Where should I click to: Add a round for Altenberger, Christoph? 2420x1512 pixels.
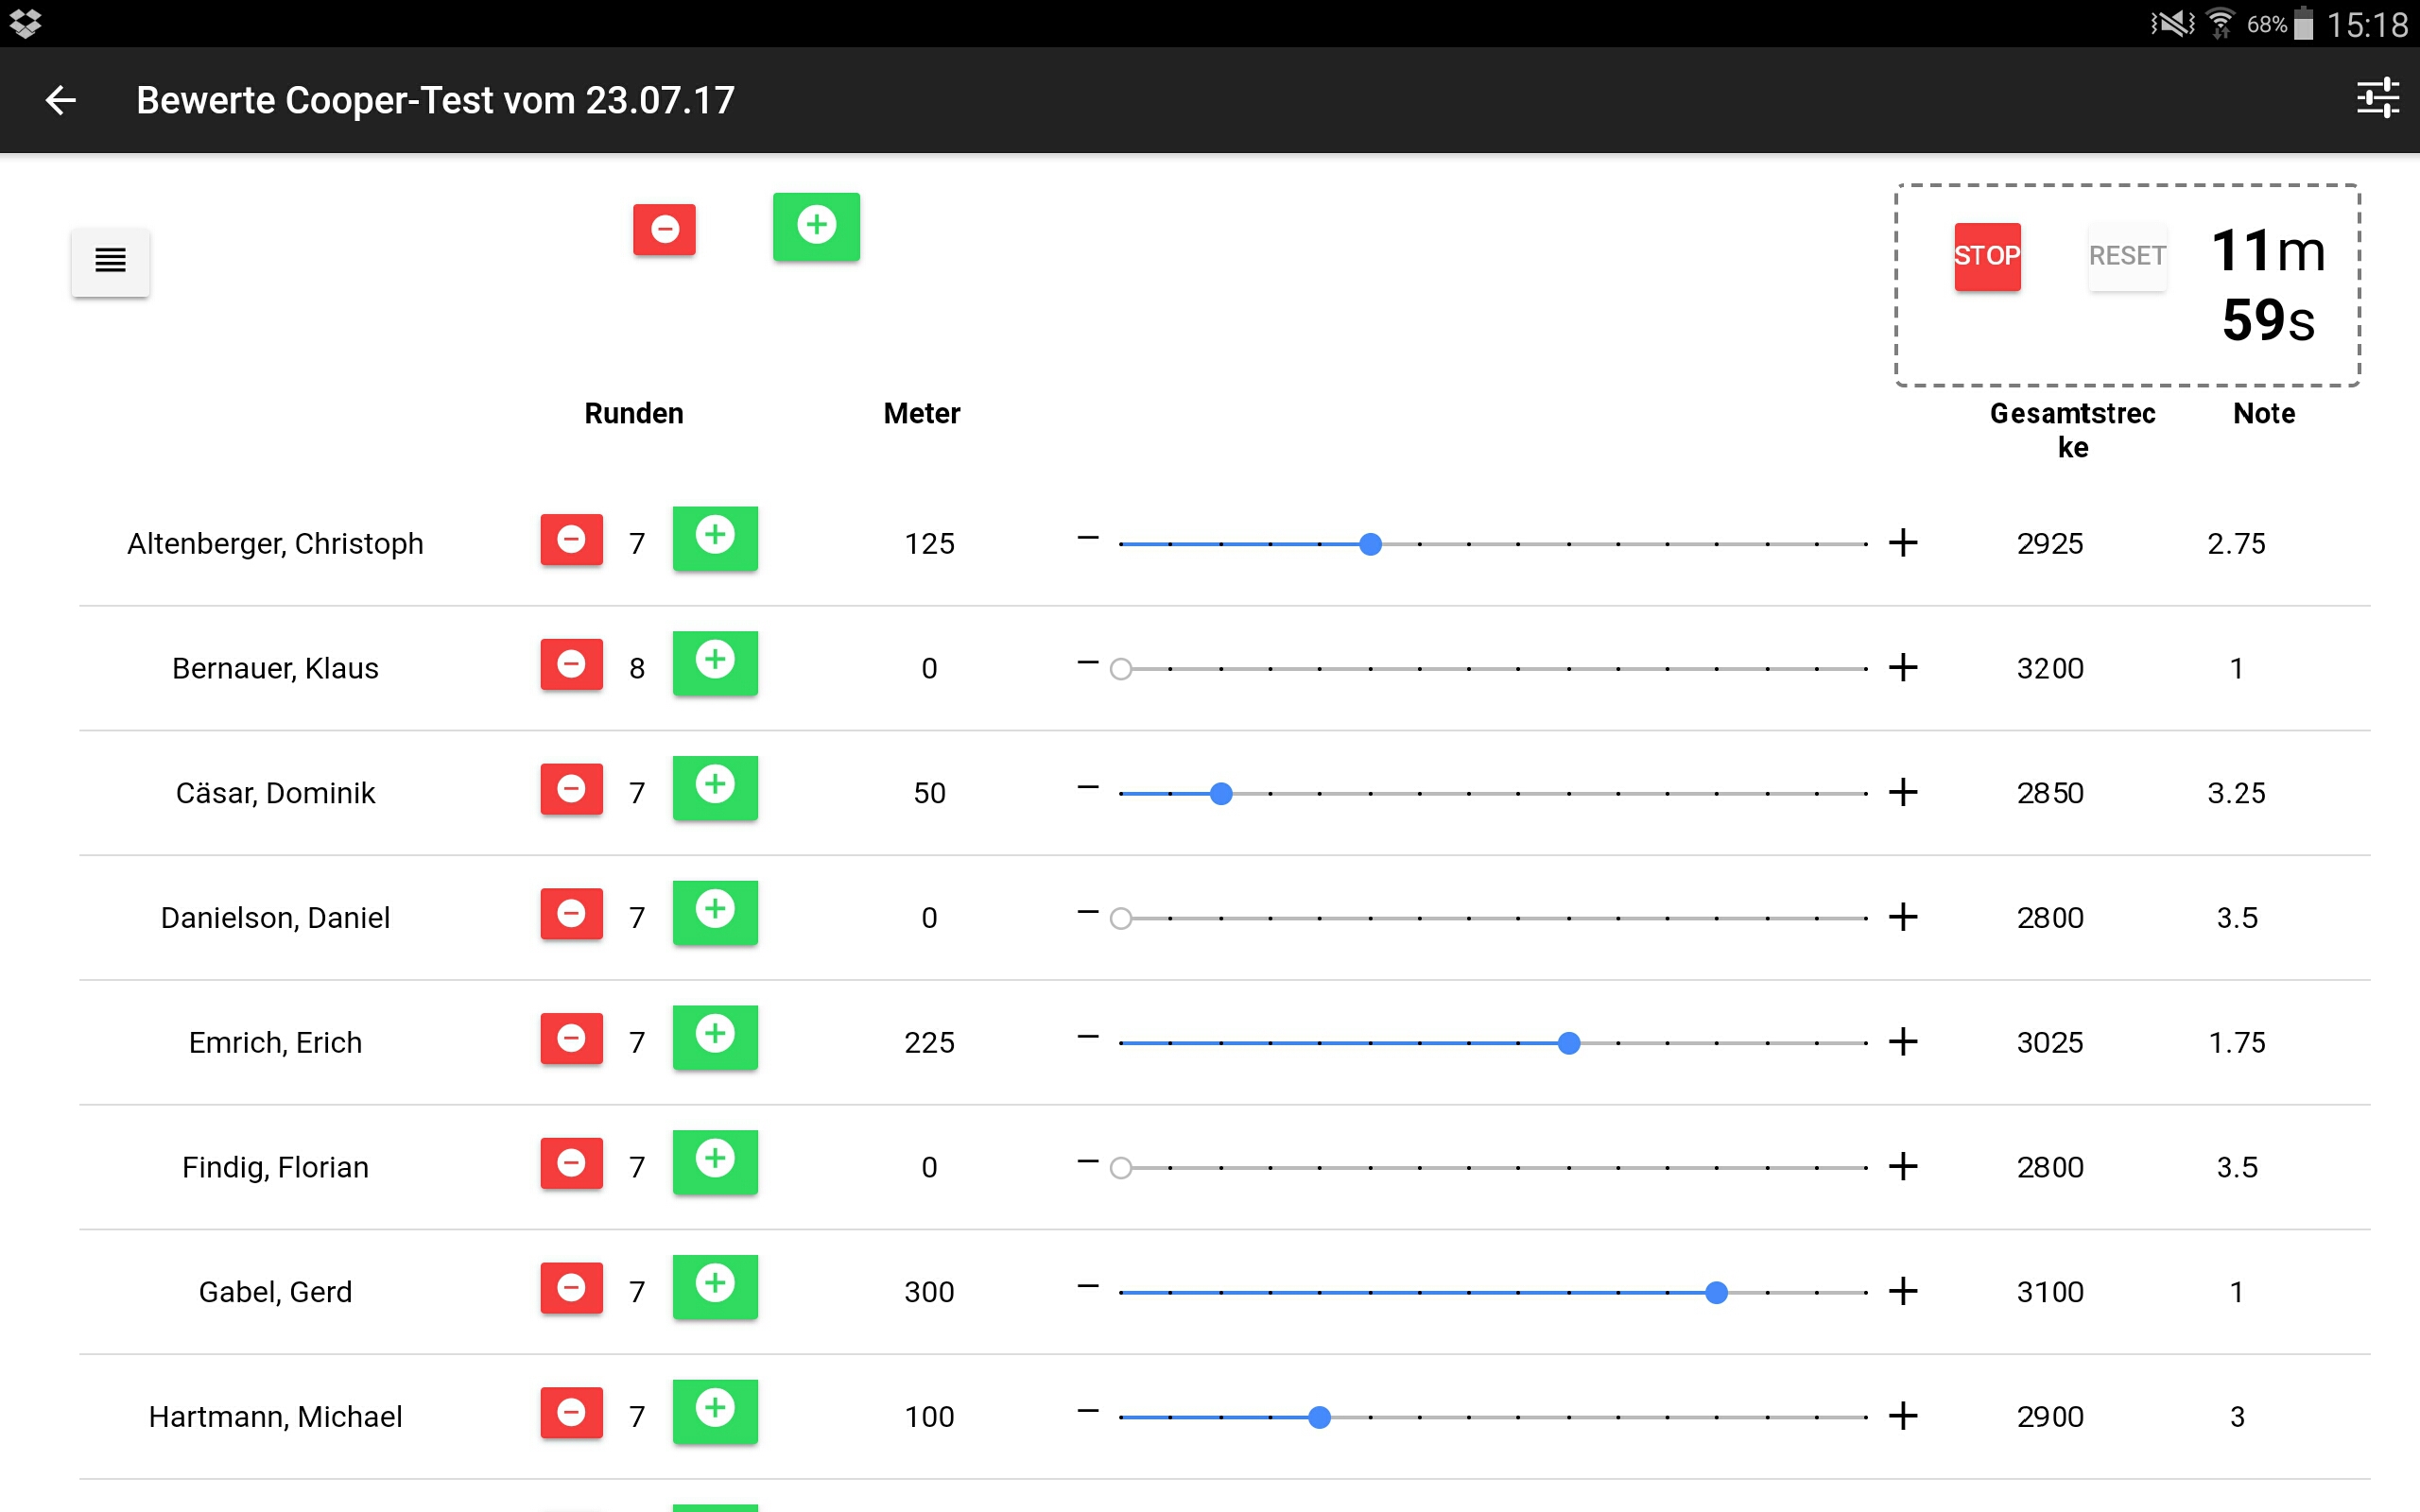pos(715,538)
